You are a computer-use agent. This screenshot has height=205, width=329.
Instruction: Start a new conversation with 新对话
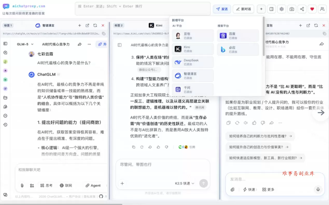tap(243, 9)
